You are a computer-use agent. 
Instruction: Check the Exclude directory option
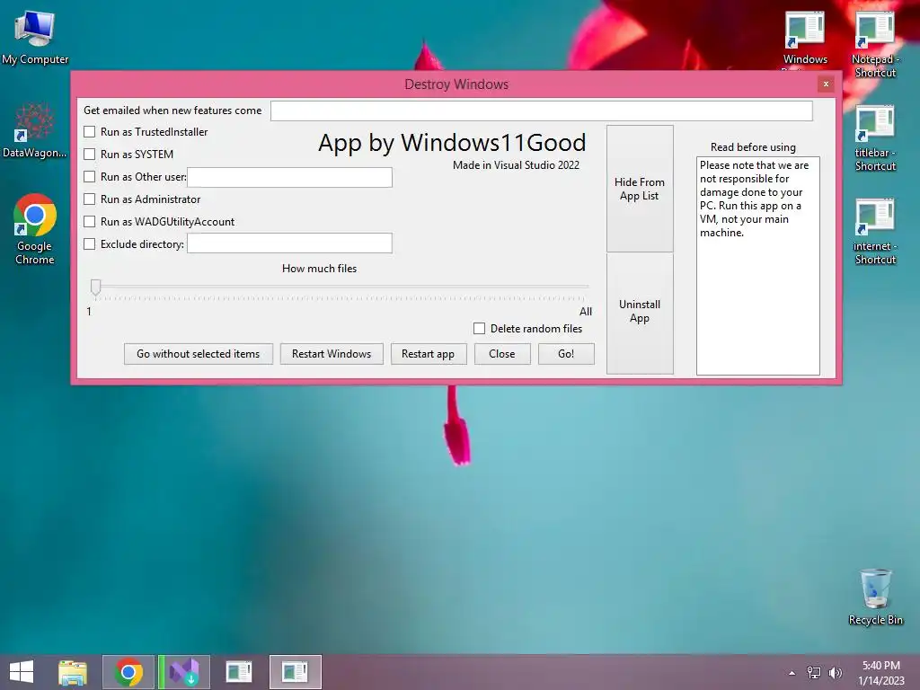coord(89,243)
